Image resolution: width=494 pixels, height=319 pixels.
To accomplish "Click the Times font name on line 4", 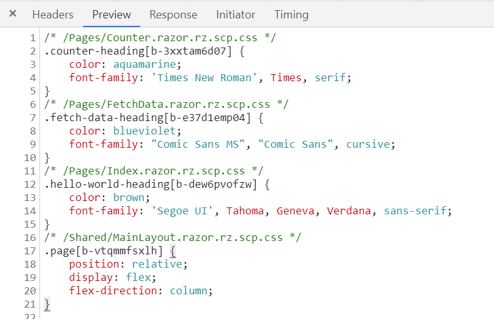I will (285, 77).
